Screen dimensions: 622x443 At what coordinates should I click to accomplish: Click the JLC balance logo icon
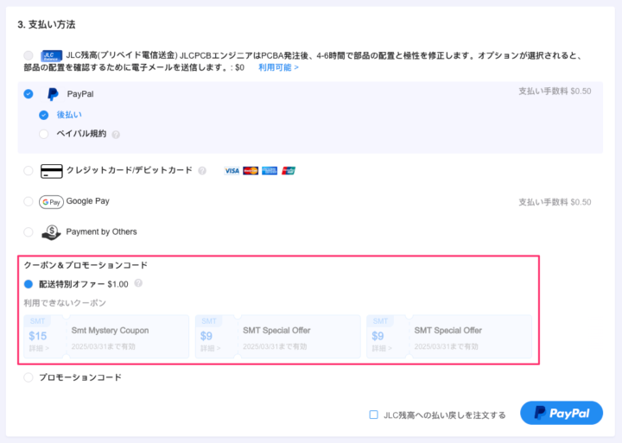[x=52, y=55]
